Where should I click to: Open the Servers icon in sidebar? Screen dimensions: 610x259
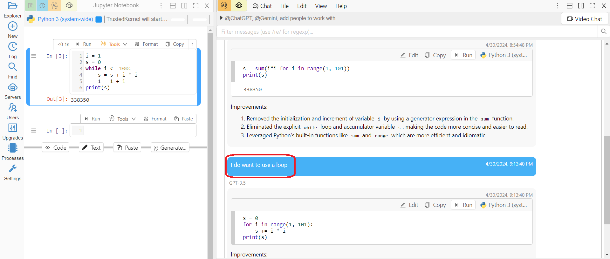click(x=12, y=87)
